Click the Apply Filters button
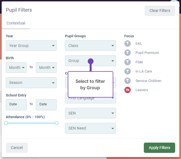The image size is (181, 159). coord(159,148)
